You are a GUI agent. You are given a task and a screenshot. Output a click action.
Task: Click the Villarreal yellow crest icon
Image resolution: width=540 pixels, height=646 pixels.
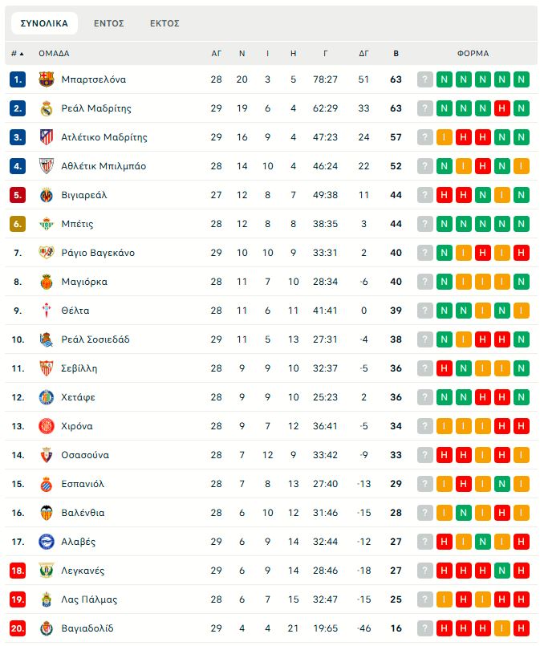pos(46,195)
